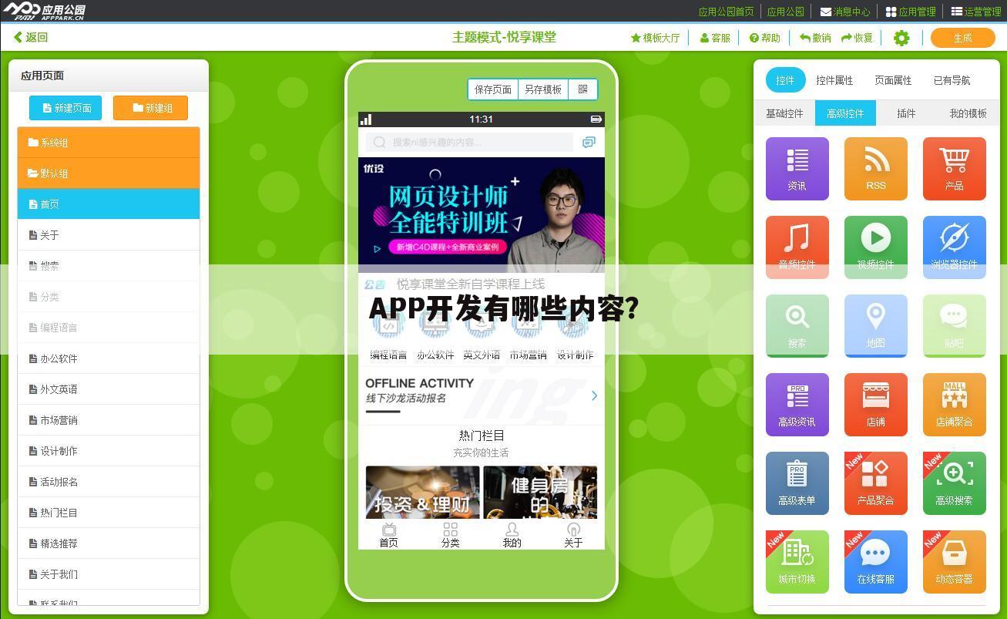This screenshot has height=619, width=1007.
Task: Switch to the 控件 tab
Action: pos(785,80)
